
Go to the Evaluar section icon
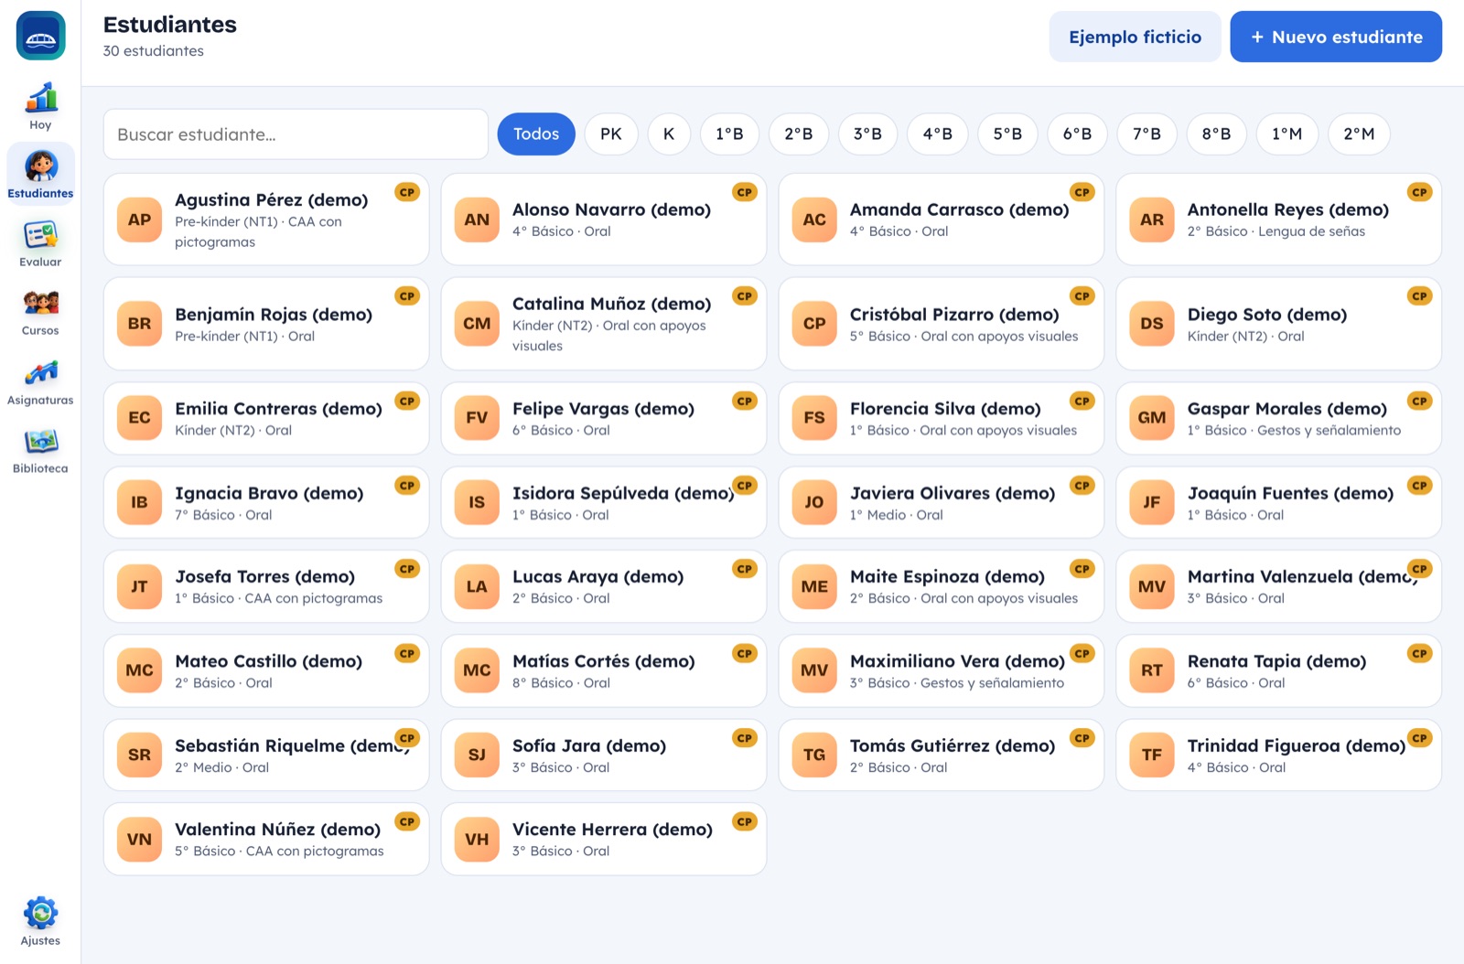(40, 236)
